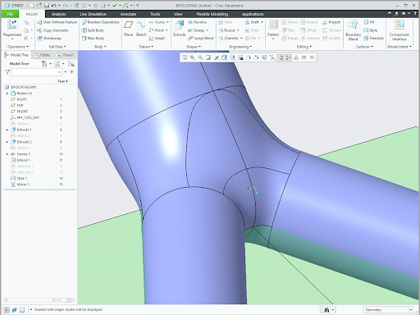
Task: Click the Project curve tool
Action: pos(331,22)
